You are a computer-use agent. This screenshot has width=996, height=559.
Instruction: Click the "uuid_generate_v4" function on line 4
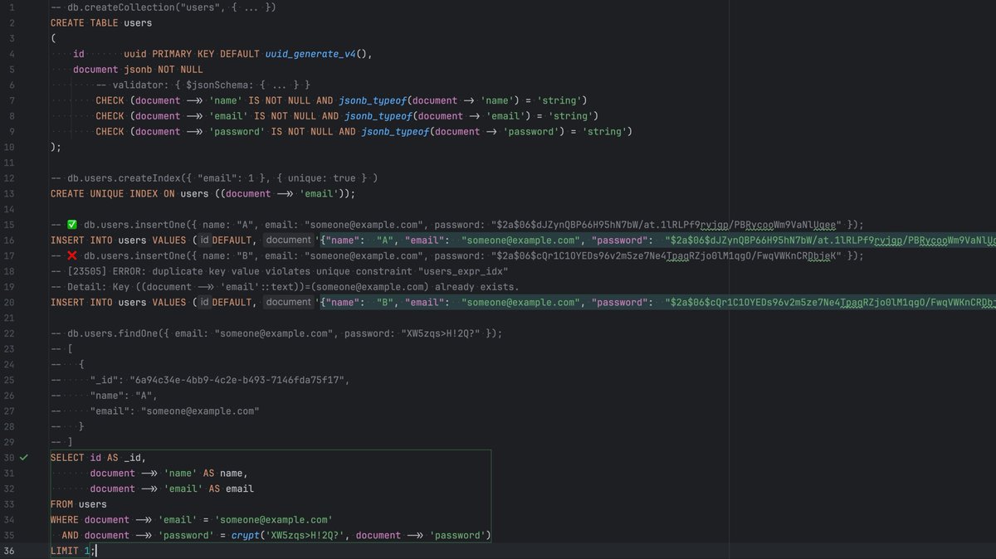[x=310, y=54]
